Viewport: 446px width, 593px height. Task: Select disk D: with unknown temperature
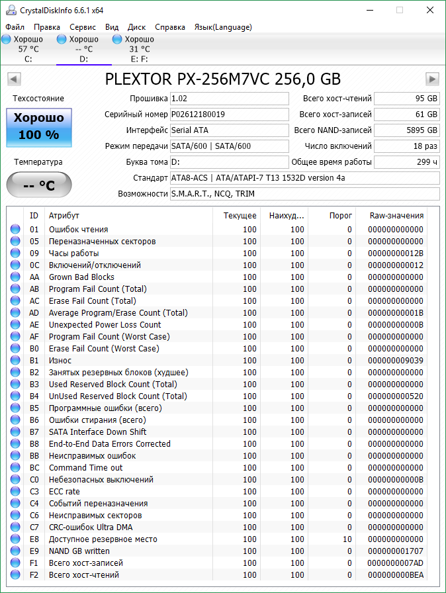click(x=83, y=49)
